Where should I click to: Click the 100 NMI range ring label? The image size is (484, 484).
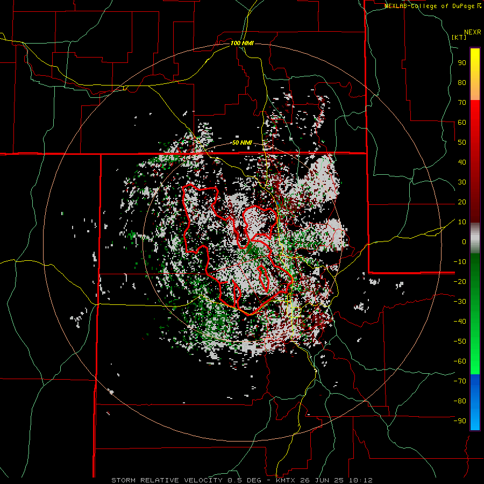[242, 43]
